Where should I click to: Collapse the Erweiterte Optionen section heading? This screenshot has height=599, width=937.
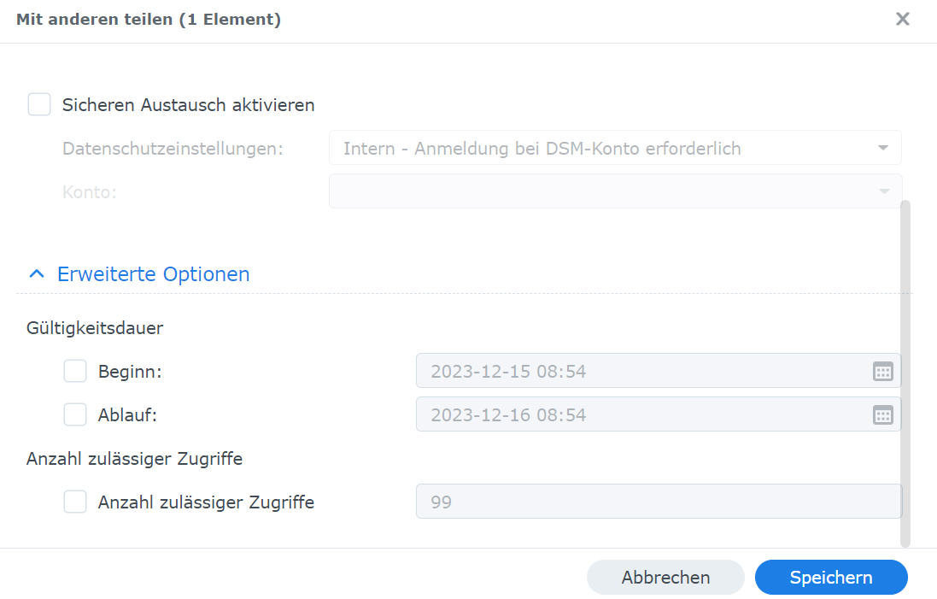coord(153,274)
